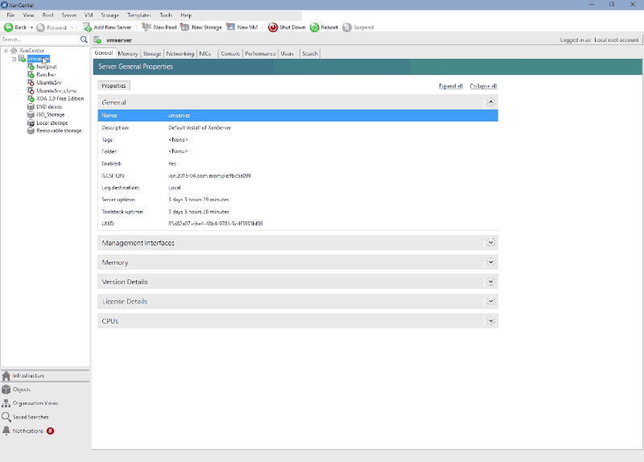Open the Pool menu
The width and height of the screenshot is (644, 462).
click(x=48, y=15)
